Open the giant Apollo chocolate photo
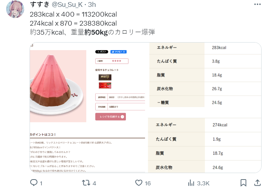Viewport: 267px width, 190px height. tap(58, 86)
